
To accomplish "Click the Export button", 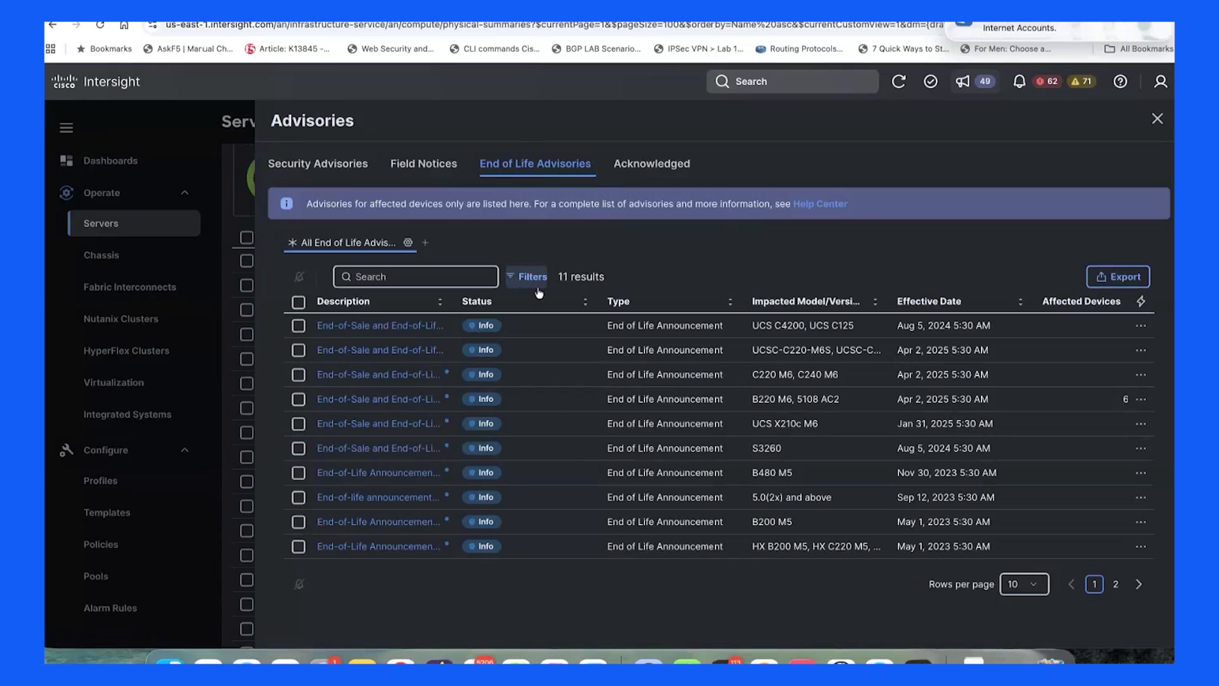I will point(1118,277).
